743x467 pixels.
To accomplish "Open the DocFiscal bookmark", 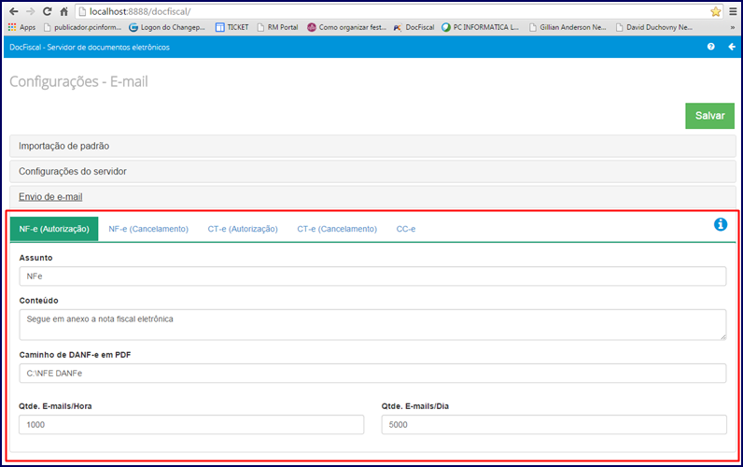I will pos(414,27).
